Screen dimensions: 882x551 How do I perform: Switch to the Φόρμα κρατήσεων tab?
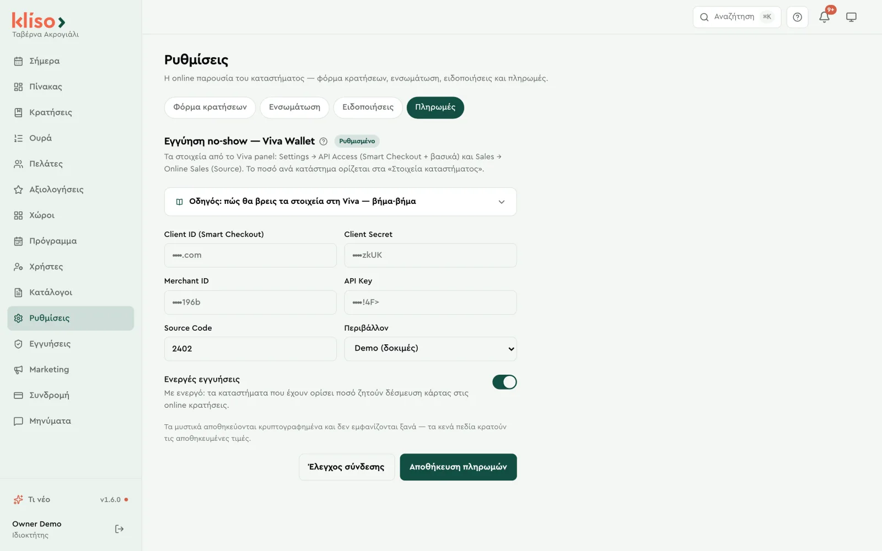(210, 107)
